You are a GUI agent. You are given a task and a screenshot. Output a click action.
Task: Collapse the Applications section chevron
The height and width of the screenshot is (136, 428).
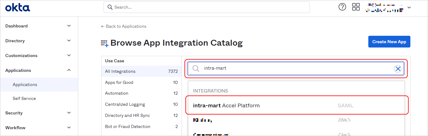coord(69,70)
